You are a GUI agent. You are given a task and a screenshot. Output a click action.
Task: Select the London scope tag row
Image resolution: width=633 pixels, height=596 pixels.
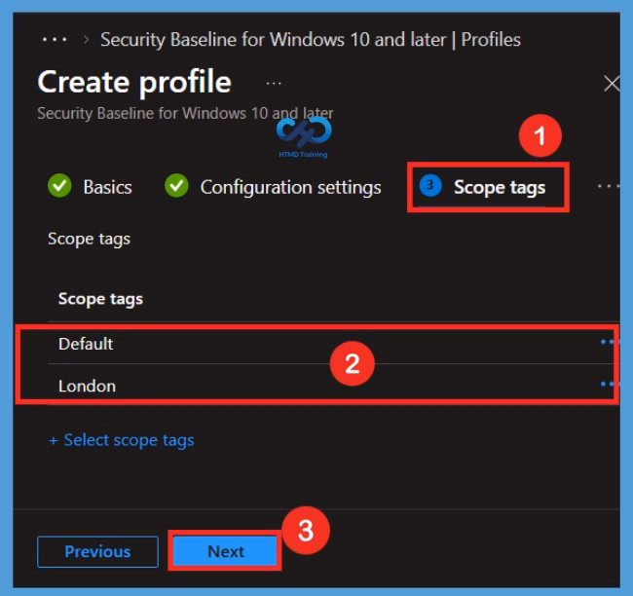pyautogui.click(x=333, y=386)
